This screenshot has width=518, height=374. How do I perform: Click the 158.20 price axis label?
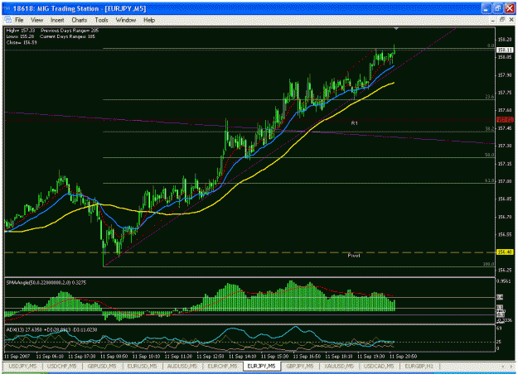pyautogui.click(x=505, y=40)
